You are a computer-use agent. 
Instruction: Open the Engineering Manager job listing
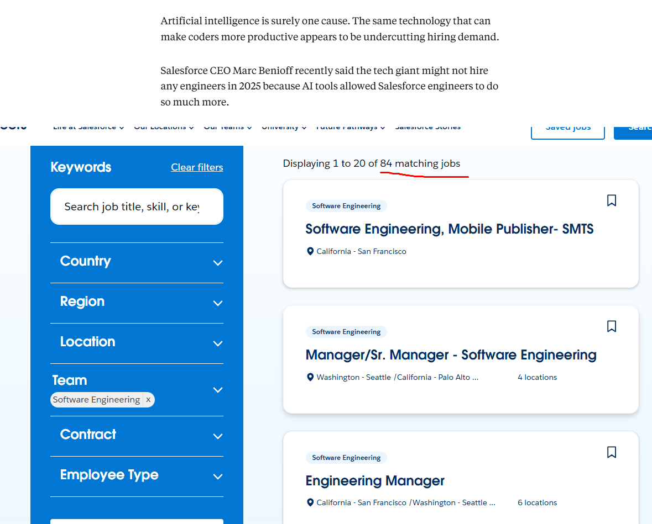[x=375, y=481]
